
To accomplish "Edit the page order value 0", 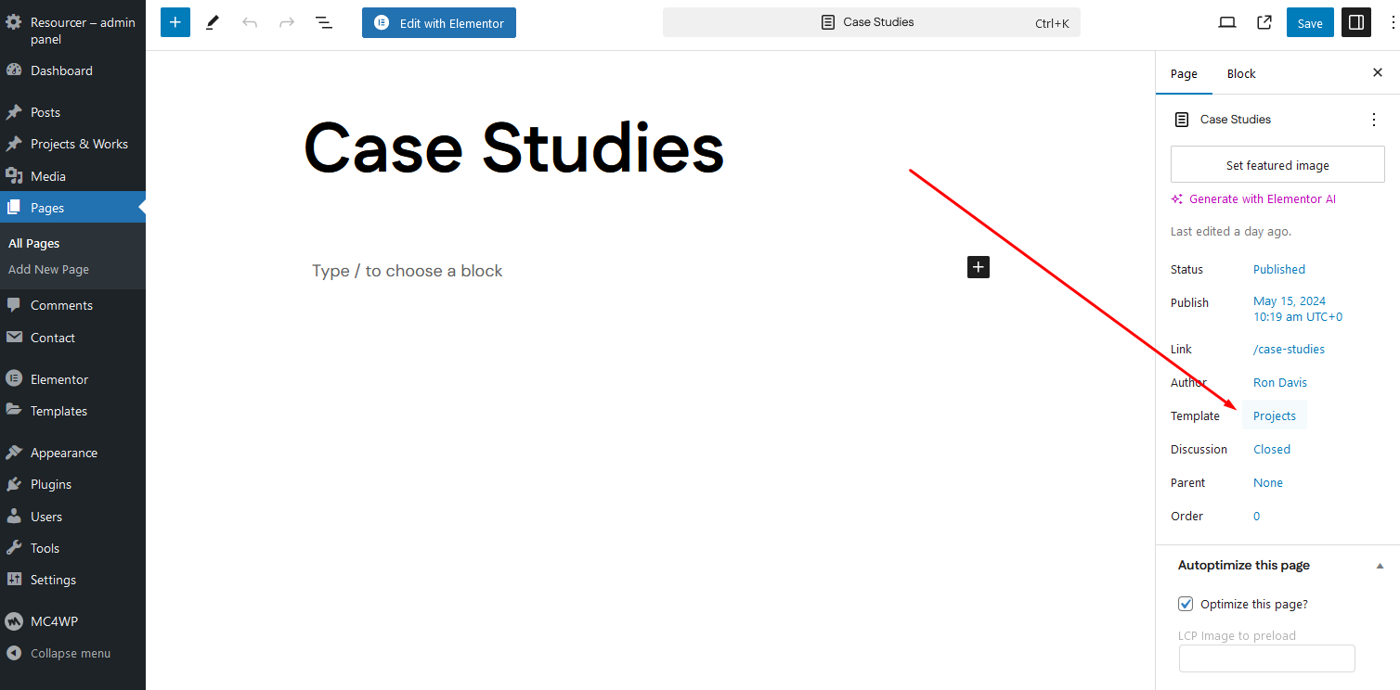I will [1257, 516].
